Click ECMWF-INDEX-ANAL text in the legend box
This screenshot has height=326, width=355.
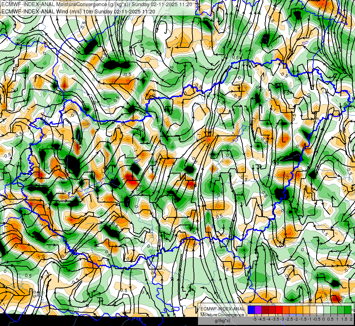tap(222, 309)
